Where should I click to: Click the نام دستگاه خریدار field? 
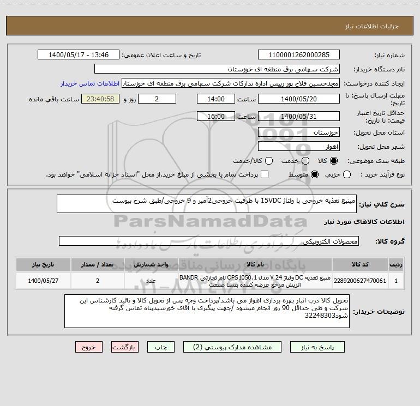tap(217, 69)
